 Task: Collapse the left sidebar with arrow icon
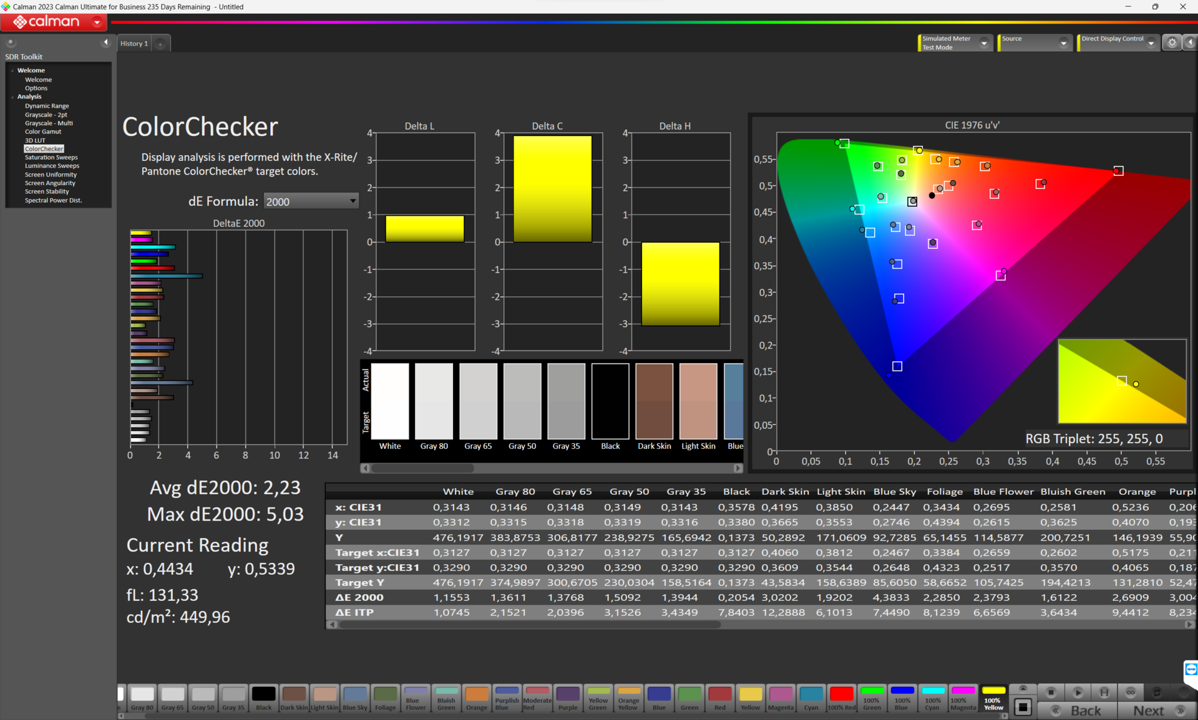click(105, 42)
